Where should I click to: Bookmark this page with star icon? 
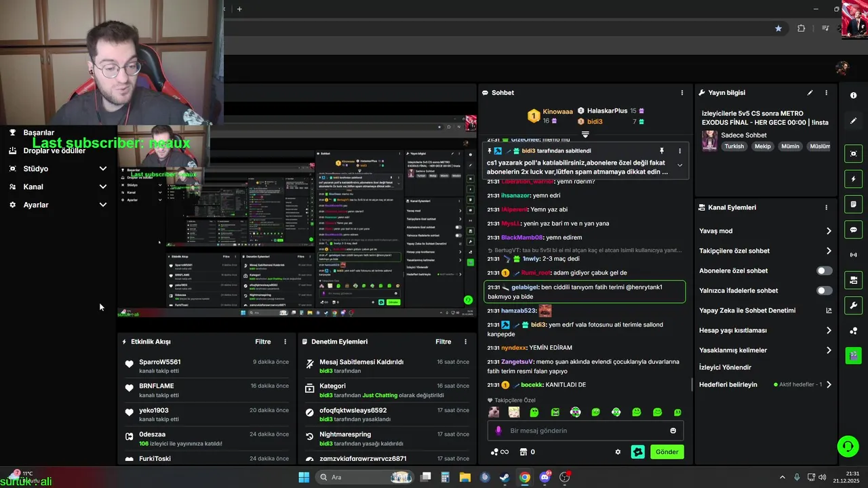coord(778,28)
